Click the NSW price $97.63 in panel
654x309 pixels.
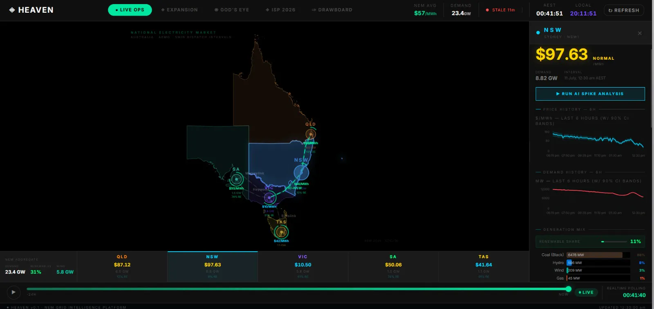tap(562, 54)
